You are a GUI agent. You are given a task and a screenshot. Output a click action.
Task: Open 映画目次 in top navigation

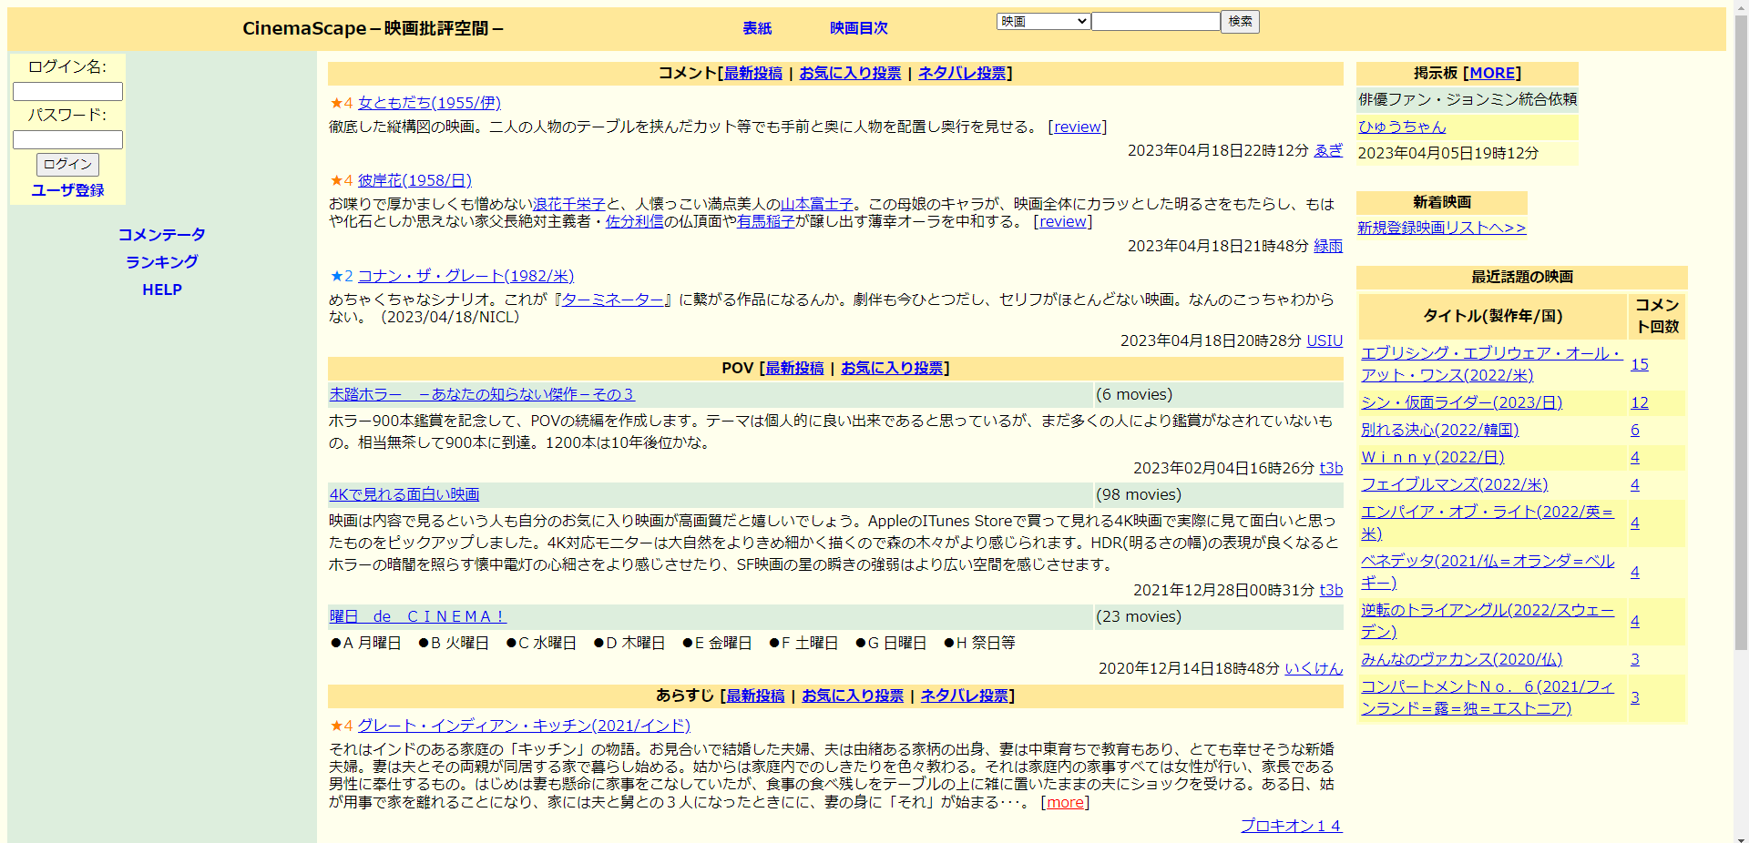pos(858,28)
